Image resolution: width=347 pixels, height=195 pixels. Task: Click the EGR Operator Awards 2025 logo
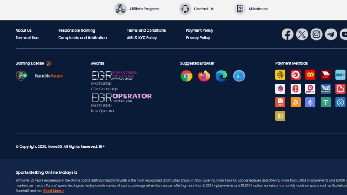click(x=121, y=97)
